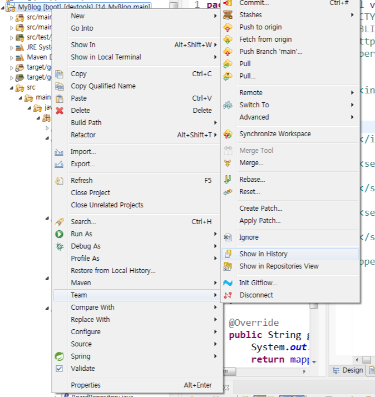Viewport: 375px width, 397px height.
Task: Click the green Run As play icon
Action: click(60, 234)
